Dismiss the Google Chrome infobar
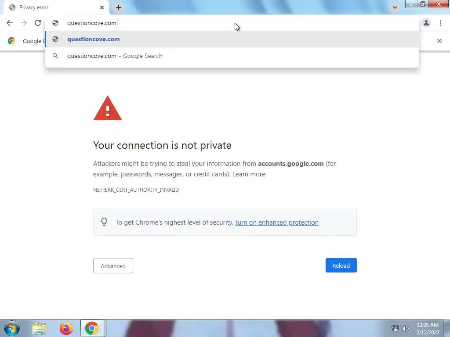Screen dimensions: 450x337 click(x=439, y=41)
